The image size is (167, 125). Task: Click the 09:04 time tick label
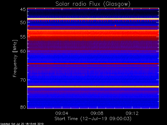click(62, 113)
